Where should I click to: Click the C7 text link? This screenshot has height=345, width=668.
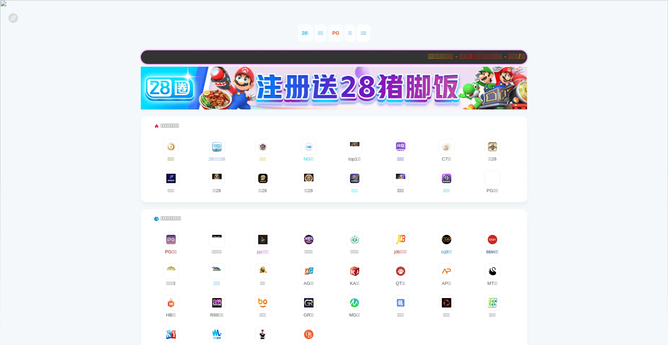click(446, 159)
